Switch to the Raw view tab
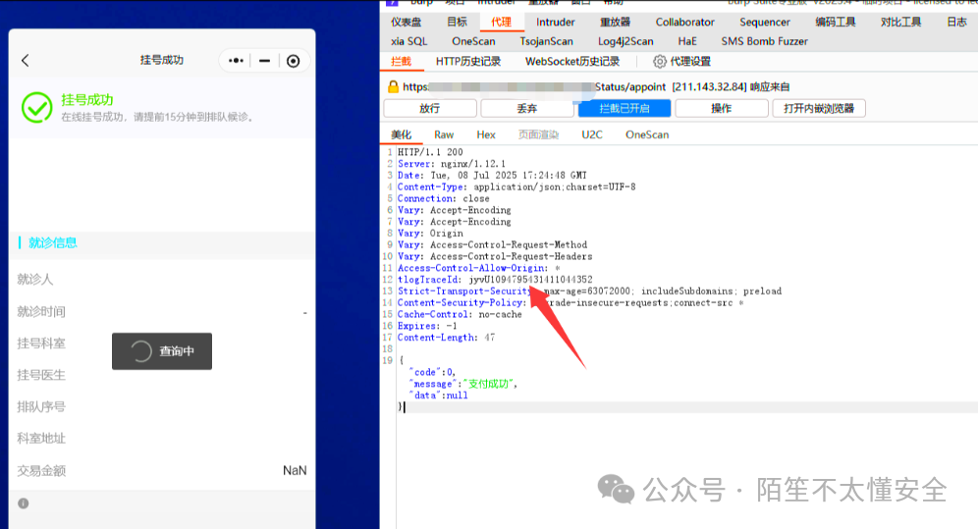This screenshot has height=529, width=978. click(x=444, y=134)
